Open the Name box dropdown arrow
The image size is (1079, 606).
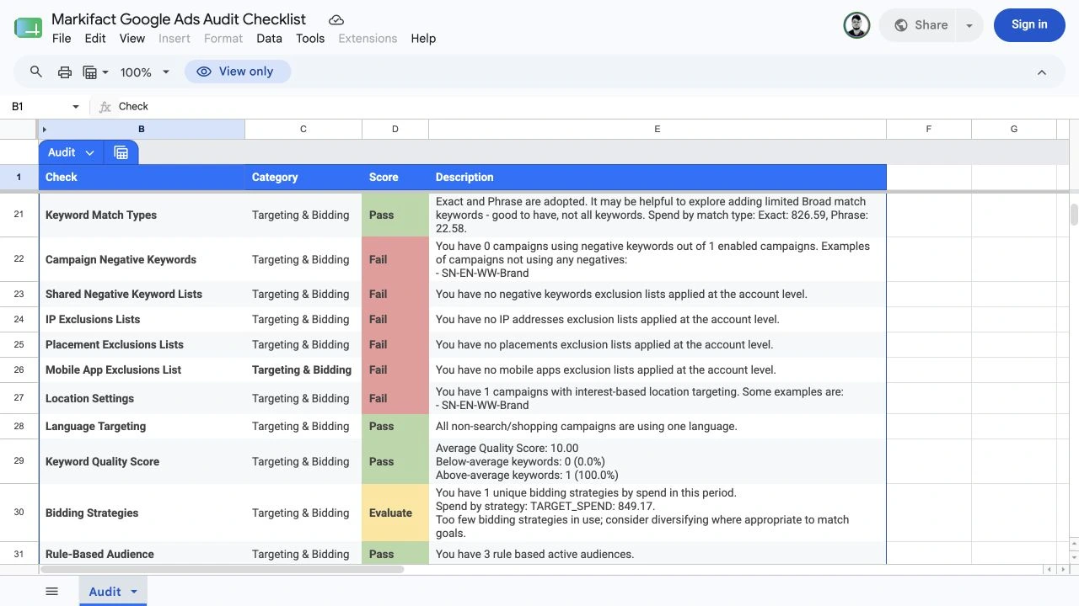pos(76,107)
